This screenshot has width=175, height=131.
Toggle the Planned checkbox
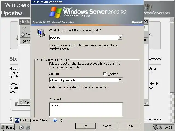coord(105,74)
